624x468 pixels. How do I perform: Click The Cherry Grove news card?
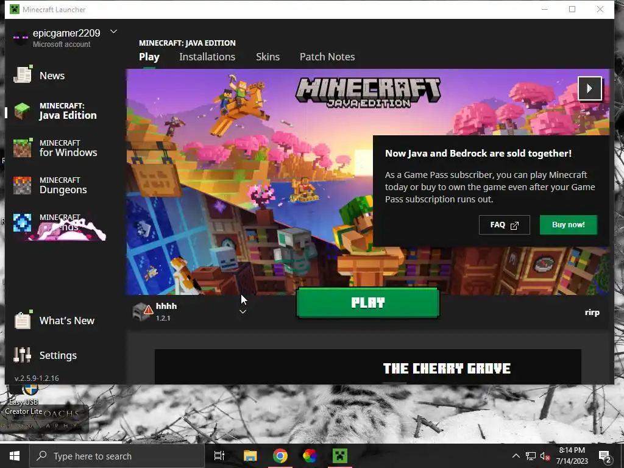pos(367,366)
